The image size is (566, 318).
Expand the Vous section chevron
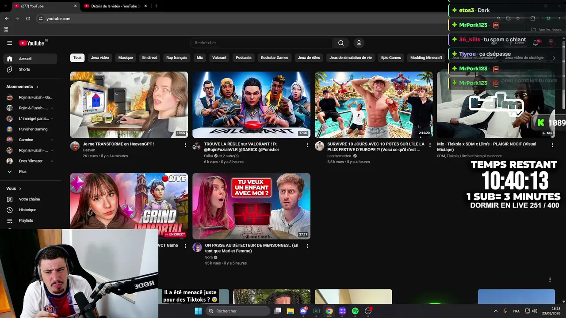(x=20, y=189)
